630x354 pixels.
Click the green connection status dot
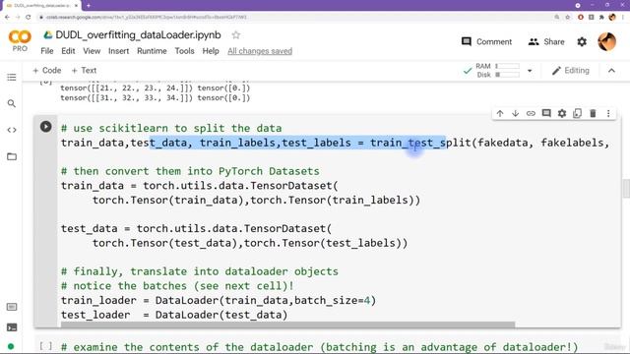point(11,346)
